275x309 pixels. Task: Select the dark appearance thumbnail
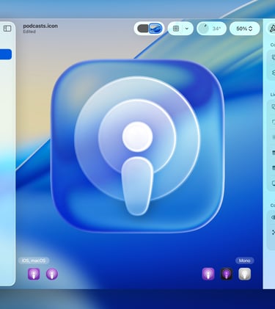point(227,274)
